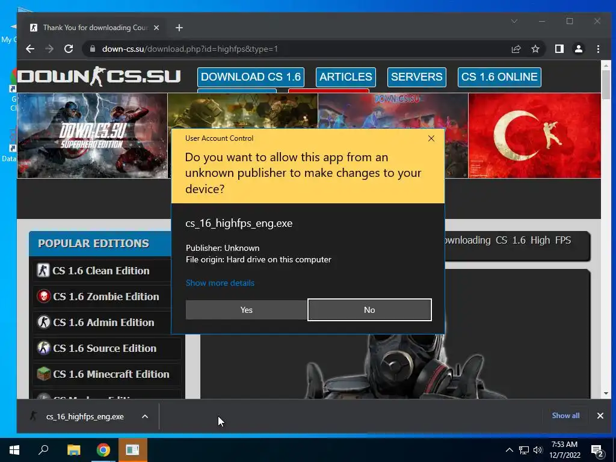Open a new browser tab
Screen dimensions: 616x462
[179, 28]
